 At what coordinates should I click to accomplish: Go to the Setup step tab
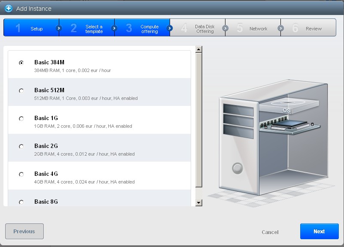coord(31,28)
